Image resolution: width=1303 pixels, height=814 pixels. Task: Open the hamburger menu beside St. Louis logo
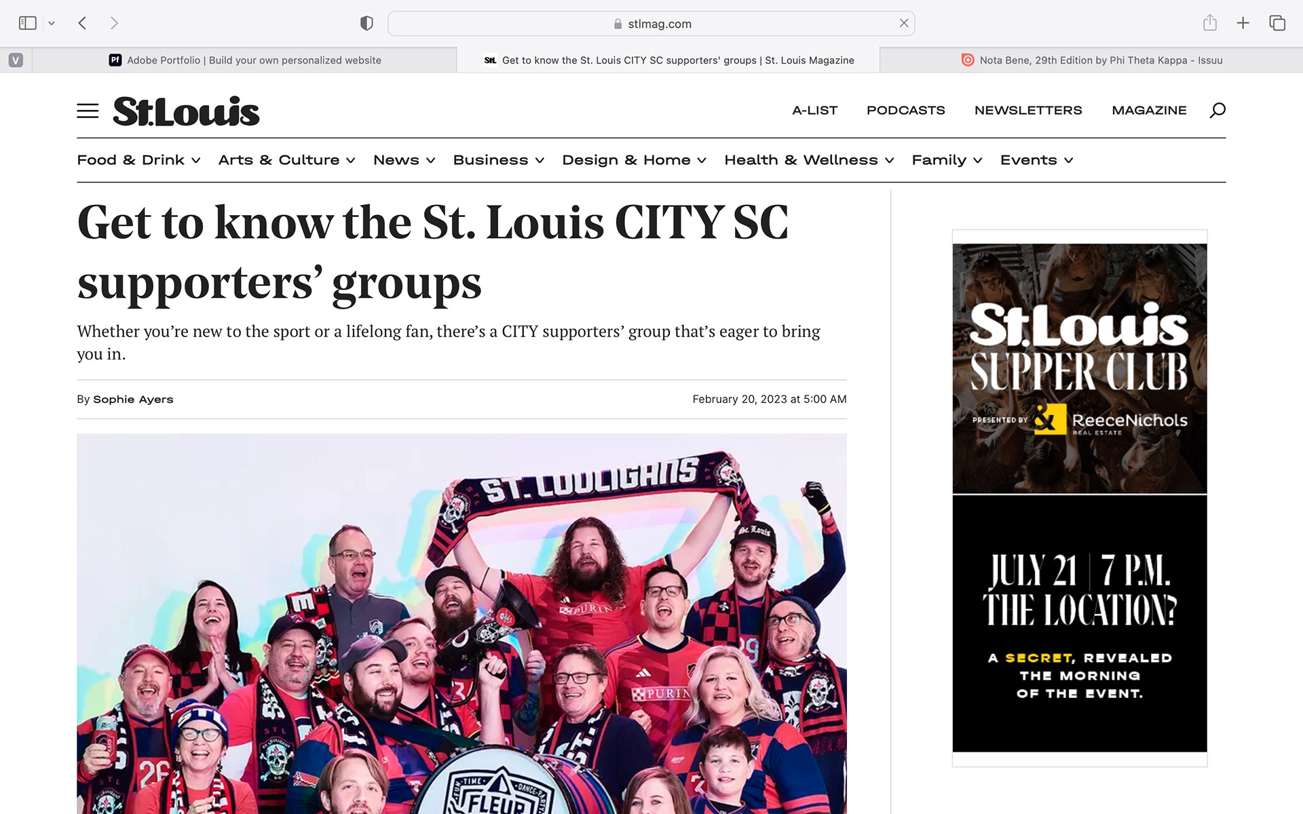point(88,111)
